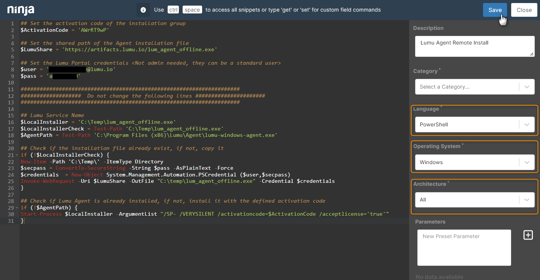This screenshot has height=280, width=540.
Task: Click the info icon in the top bar
Action: [x=143, y=10]
